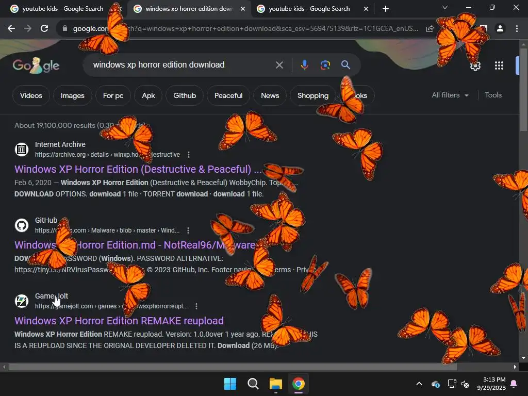Clear the search query with the X

[x=279, y=64]
